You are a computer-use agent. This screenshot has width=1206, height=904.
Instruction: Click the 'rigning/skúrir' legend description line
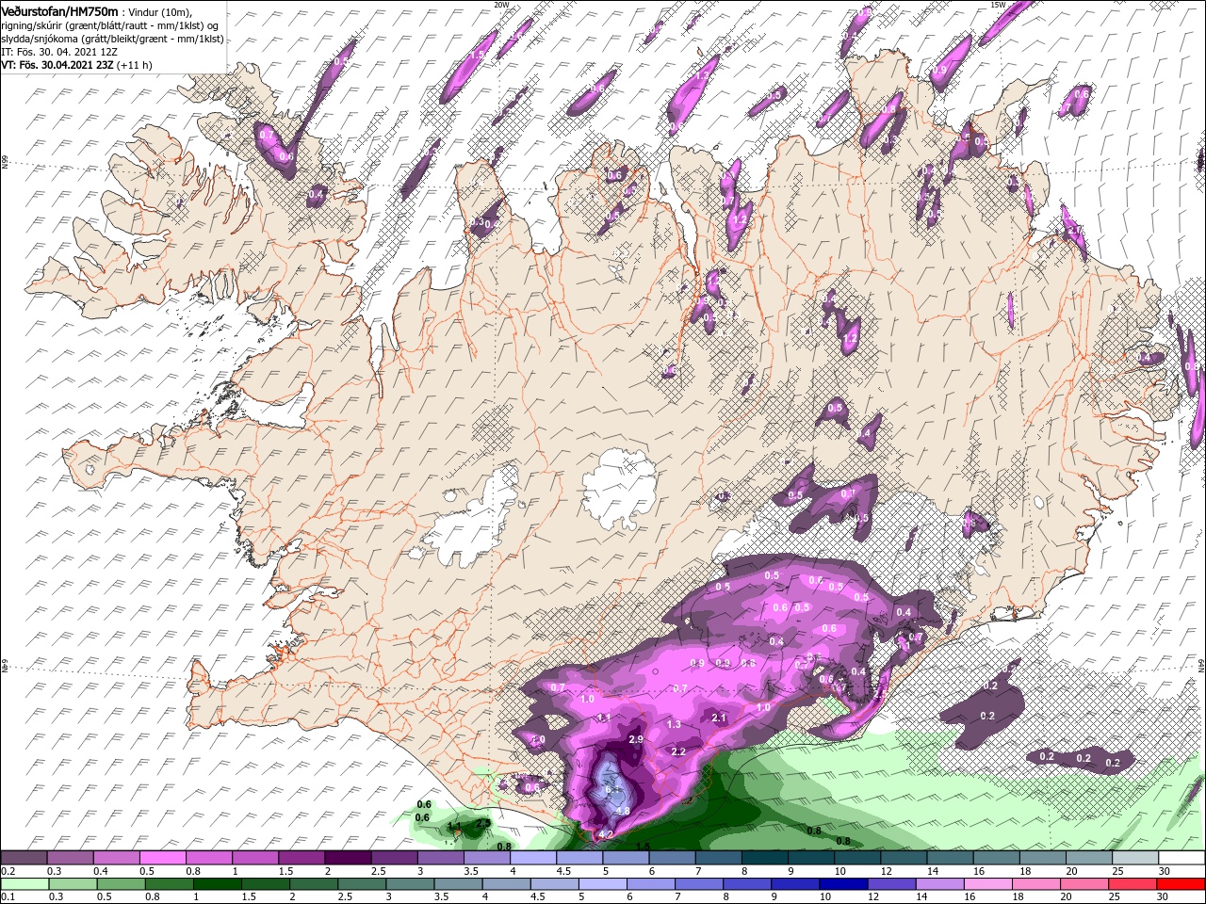(109, 24)
